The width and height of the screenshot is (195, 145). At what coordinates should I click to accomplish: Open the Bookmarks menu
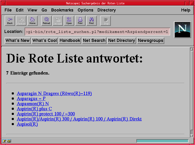62,10
